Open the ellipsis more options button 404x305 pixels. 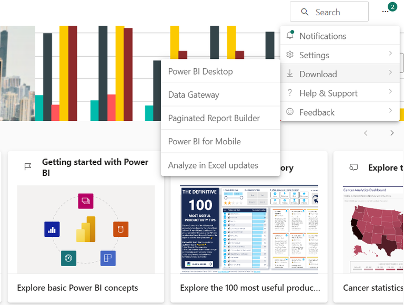point(386,12)
